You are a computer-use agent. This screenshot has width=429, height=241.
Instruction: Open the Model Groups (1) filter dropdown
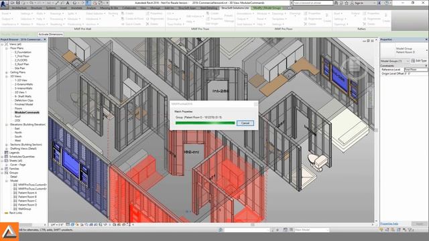(x=395, y=61)
